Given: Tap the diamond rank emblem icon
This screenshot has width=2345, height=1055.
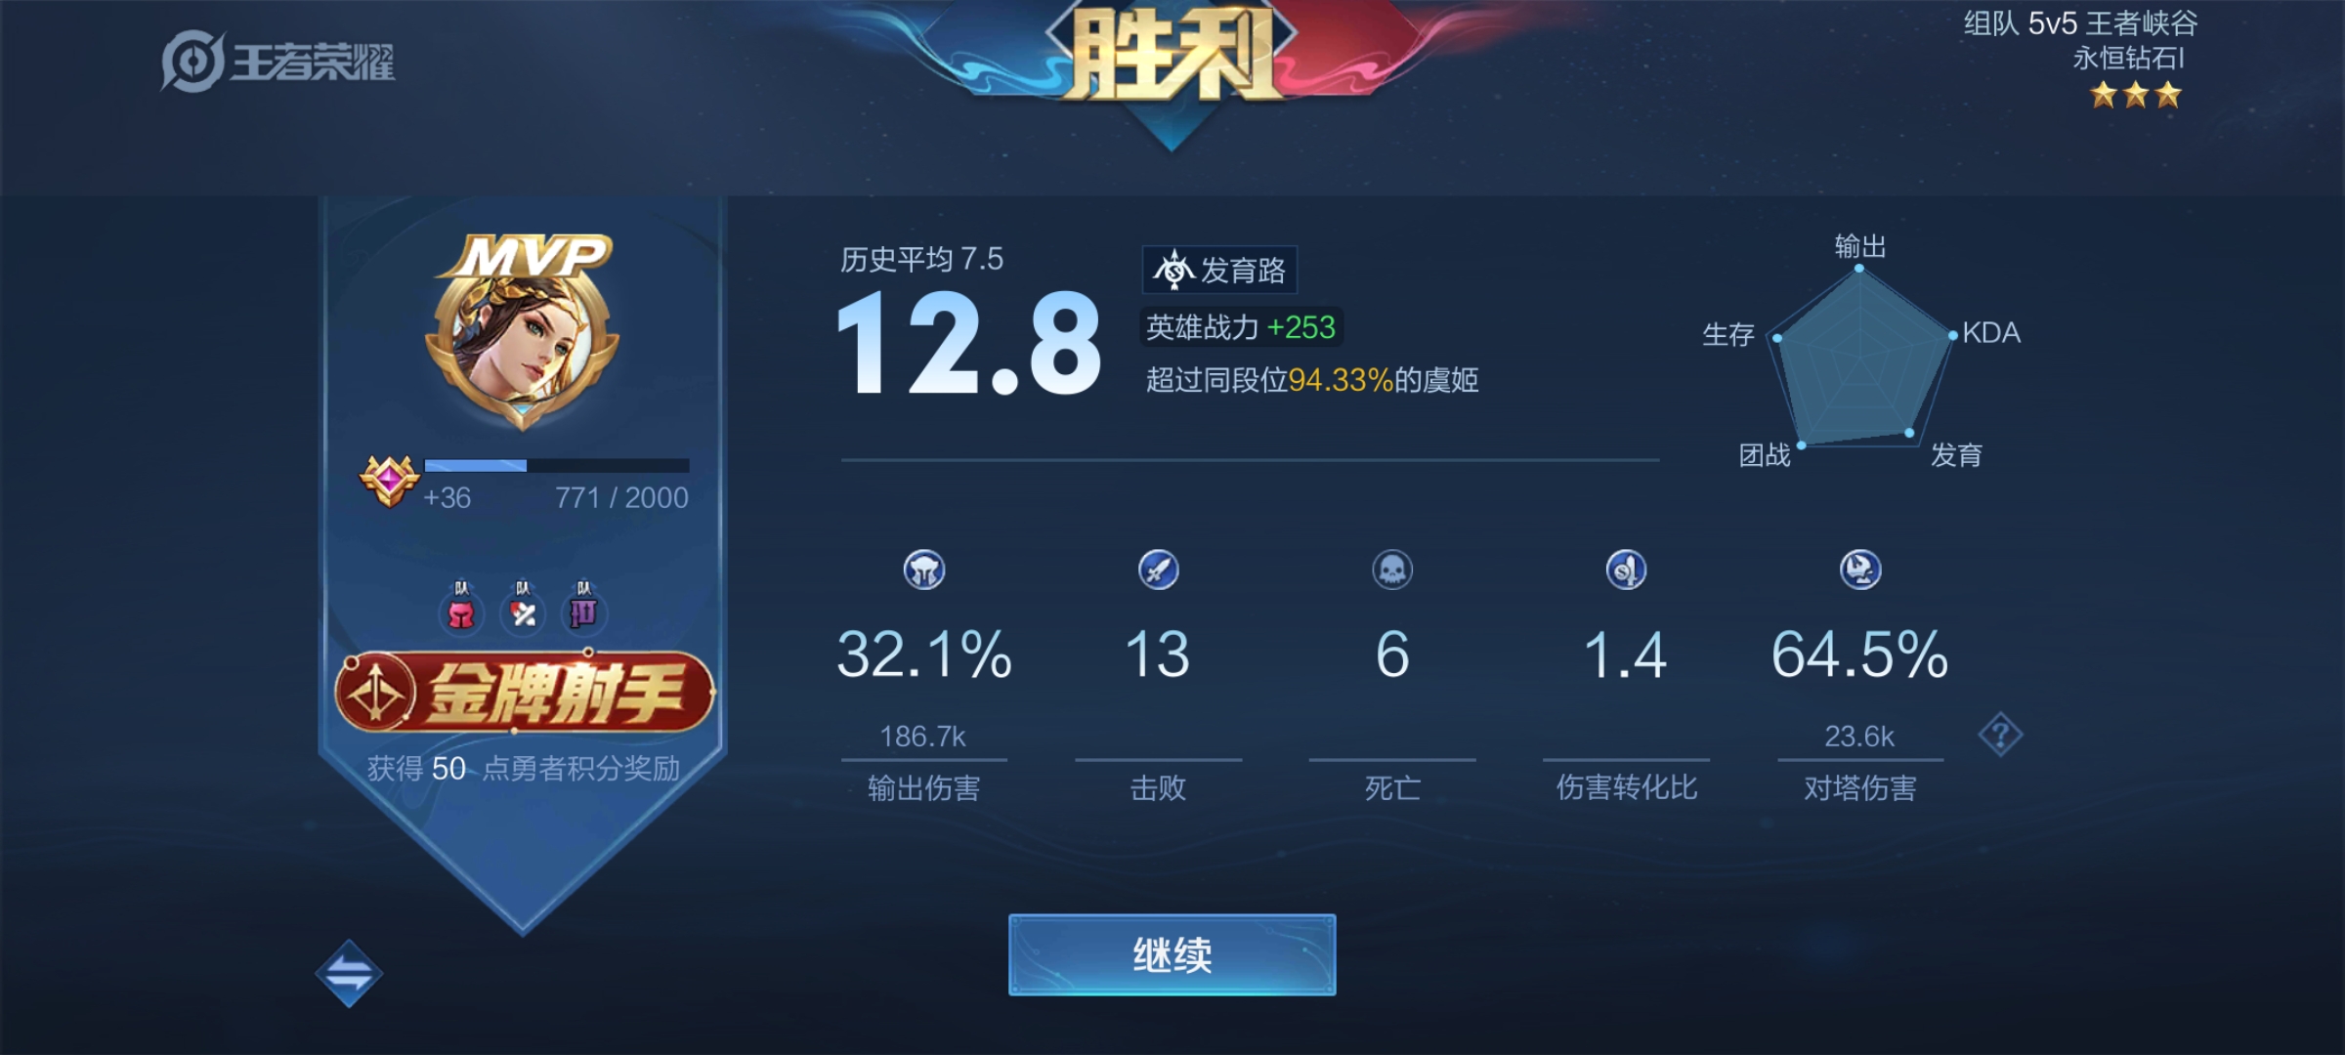Looking at the screenshot, I should [389, 482].
